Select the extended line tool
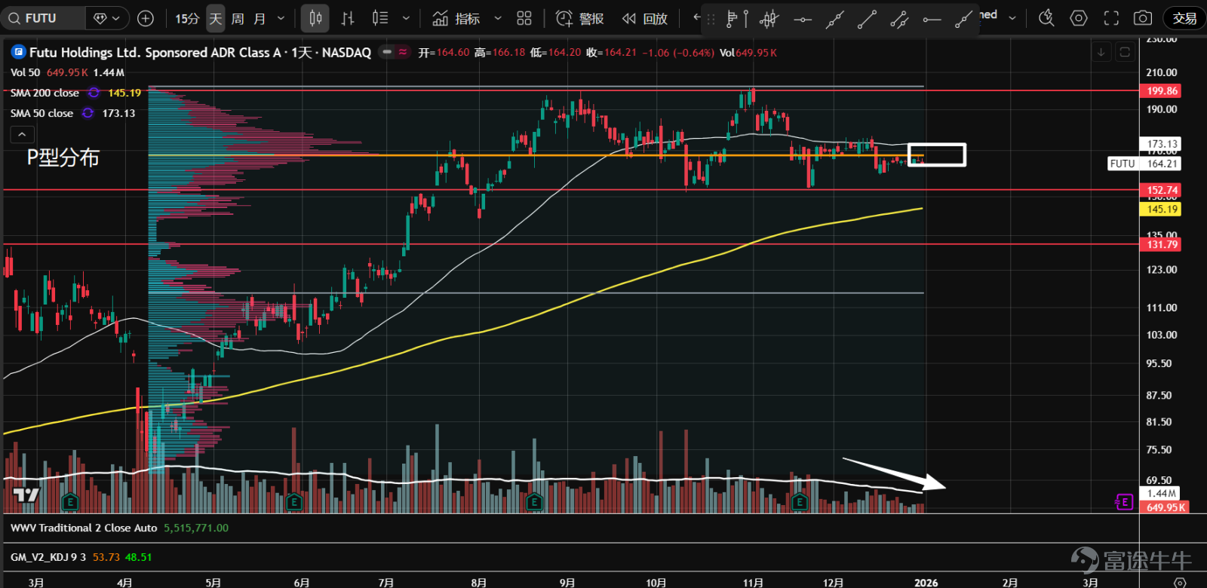This screenshot has width=1207, height=588. coord(834,20)
